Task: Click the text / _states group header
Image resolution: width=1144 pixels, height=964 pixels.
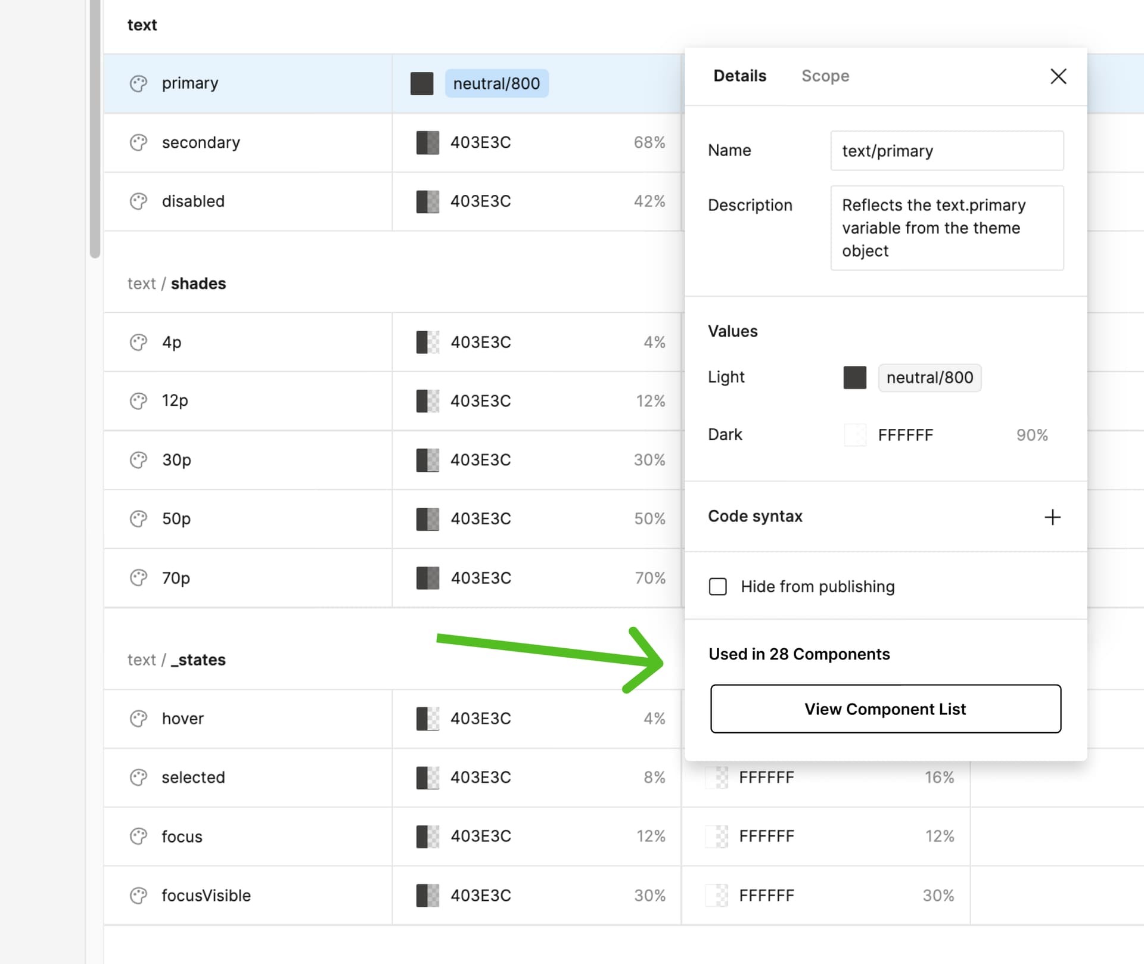Action: [176, 660]
